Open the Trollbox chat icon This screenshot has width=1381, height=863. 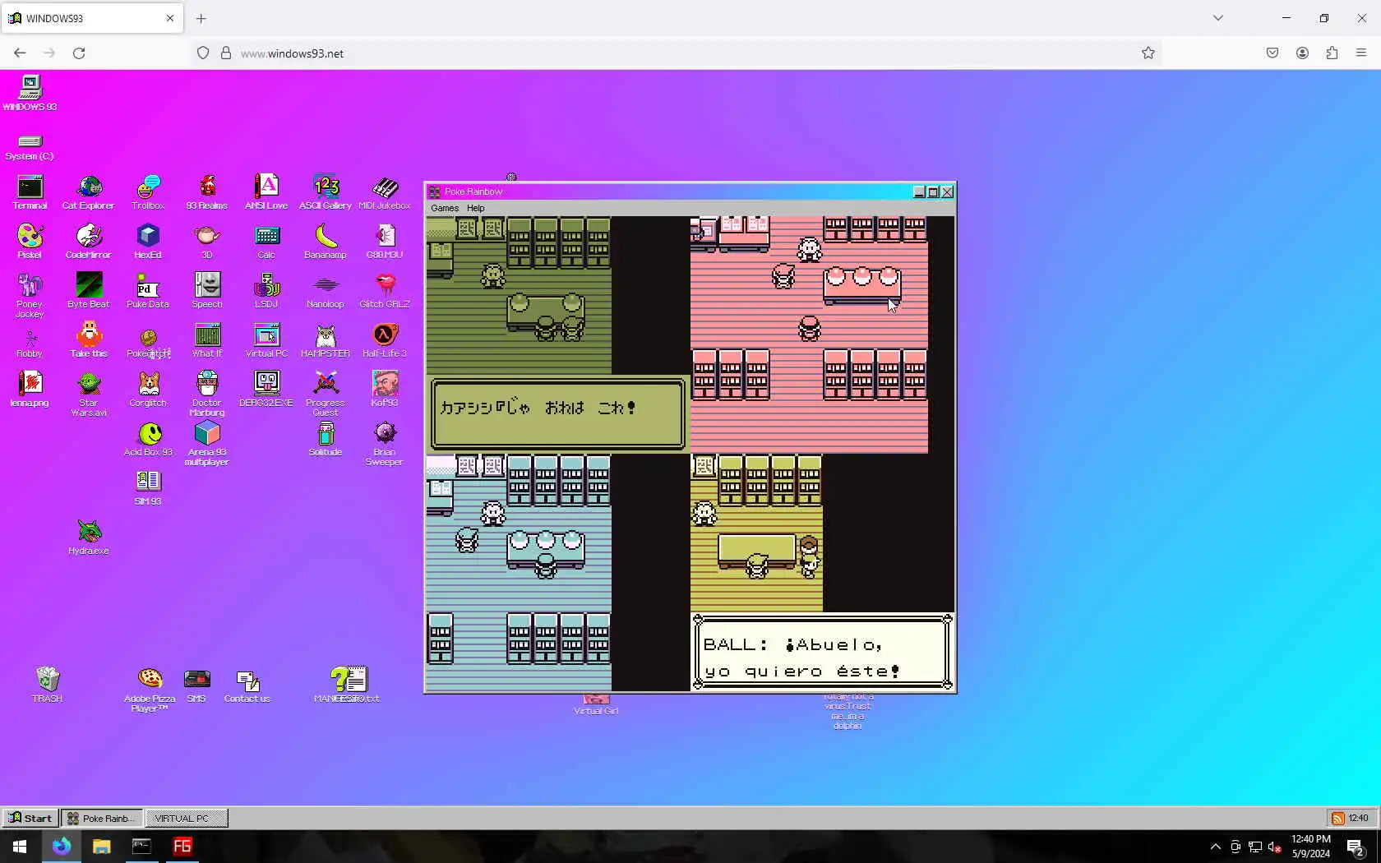tap(148, 192)
